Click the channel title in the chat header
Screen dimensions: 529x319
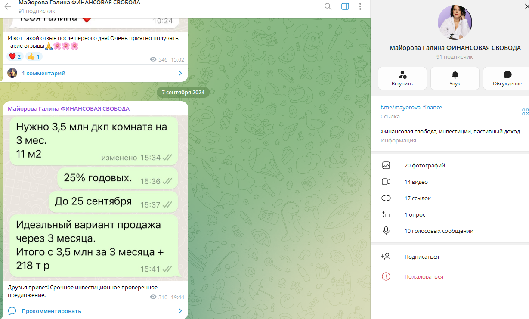[79, 3]
